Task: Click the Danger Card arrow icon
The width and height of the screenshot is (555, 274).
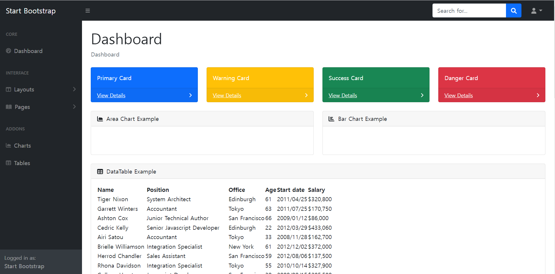Action: click(538, 95)
